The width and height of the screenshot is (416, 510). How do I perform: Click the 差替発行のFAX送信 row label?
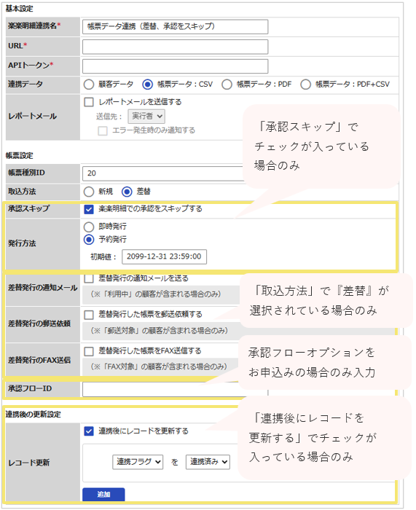point(39,361)
